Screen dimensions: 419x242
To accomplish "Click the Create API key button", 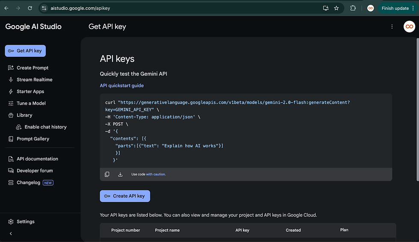I will pyautogui.click(x=125, y=196).
